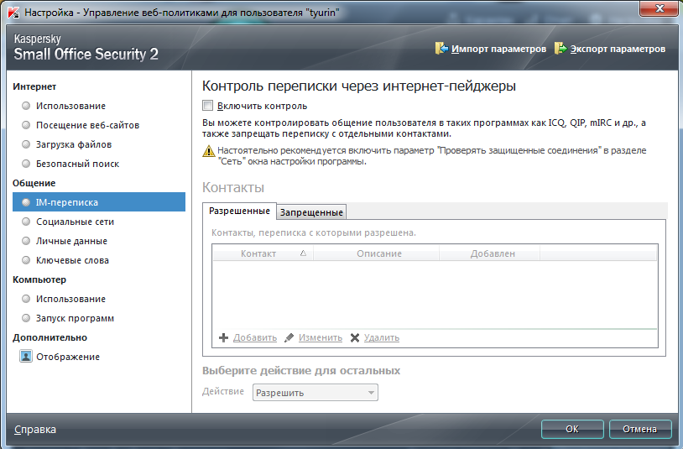The height and width of the screenshot is (449, 683).
Task: Click the X icon next to Удалить
Action: point(355,337)
